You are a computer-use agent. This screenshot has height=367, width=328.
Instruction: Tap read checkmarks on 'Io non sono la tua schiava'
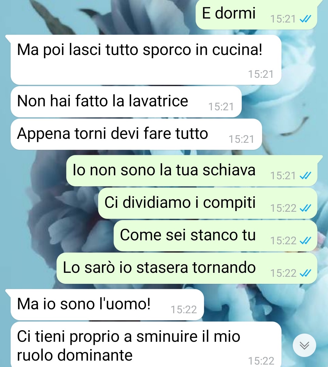305,176
